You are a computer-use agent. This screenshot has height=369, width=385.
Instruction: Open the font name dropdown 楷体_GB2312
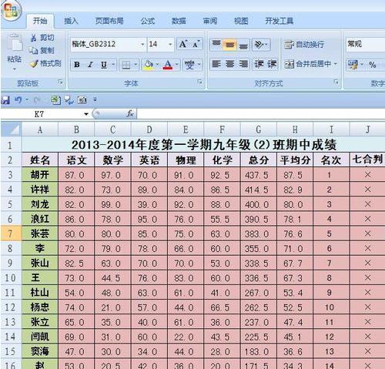click(x=142, y=45)
